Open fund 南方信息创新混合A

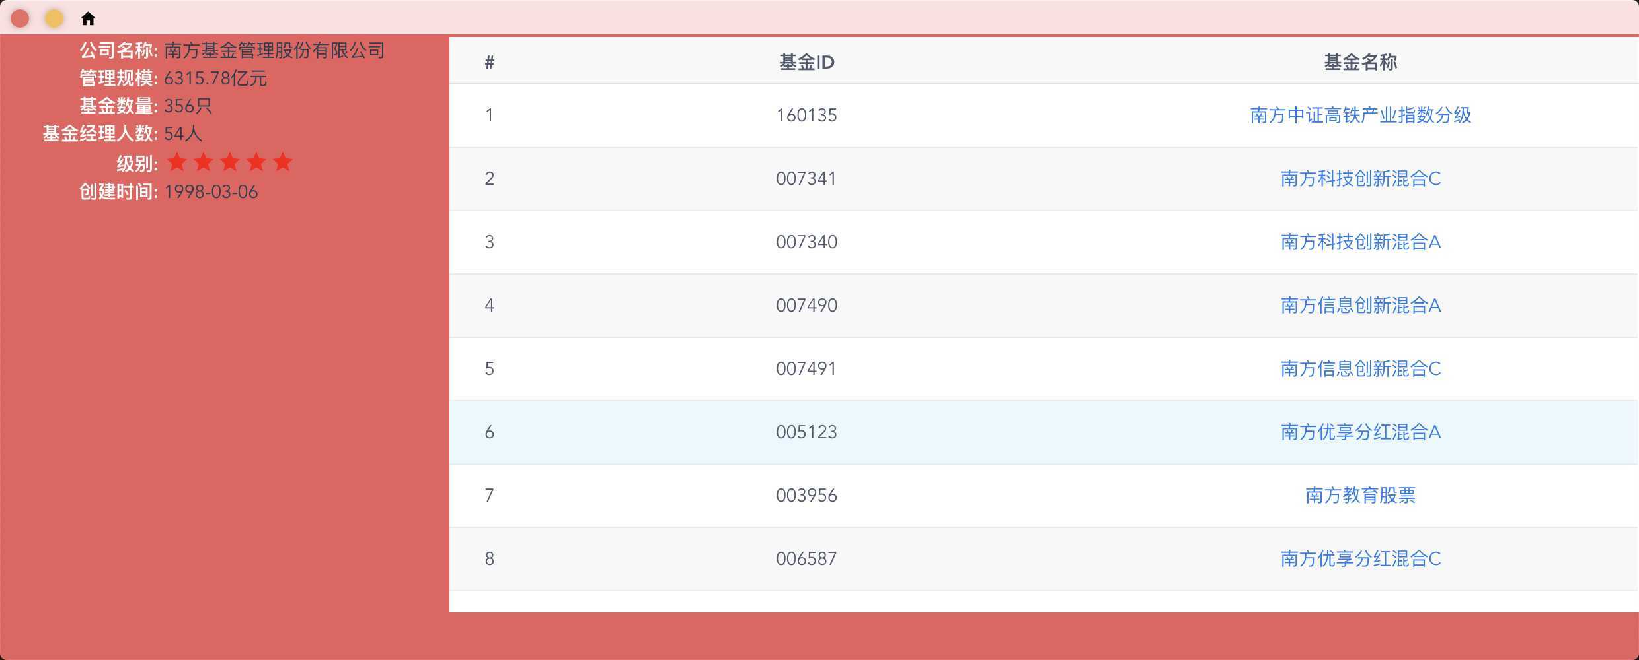[x=1361, y=306]
